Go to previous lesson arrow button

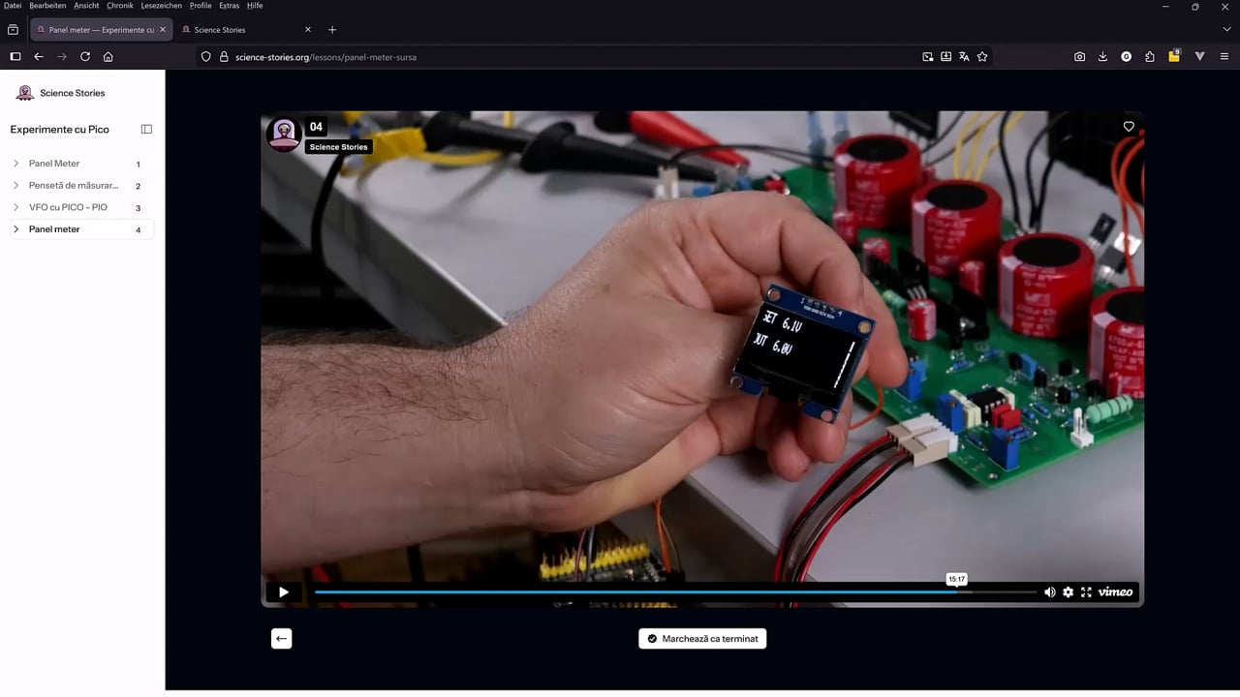(281, 639)
